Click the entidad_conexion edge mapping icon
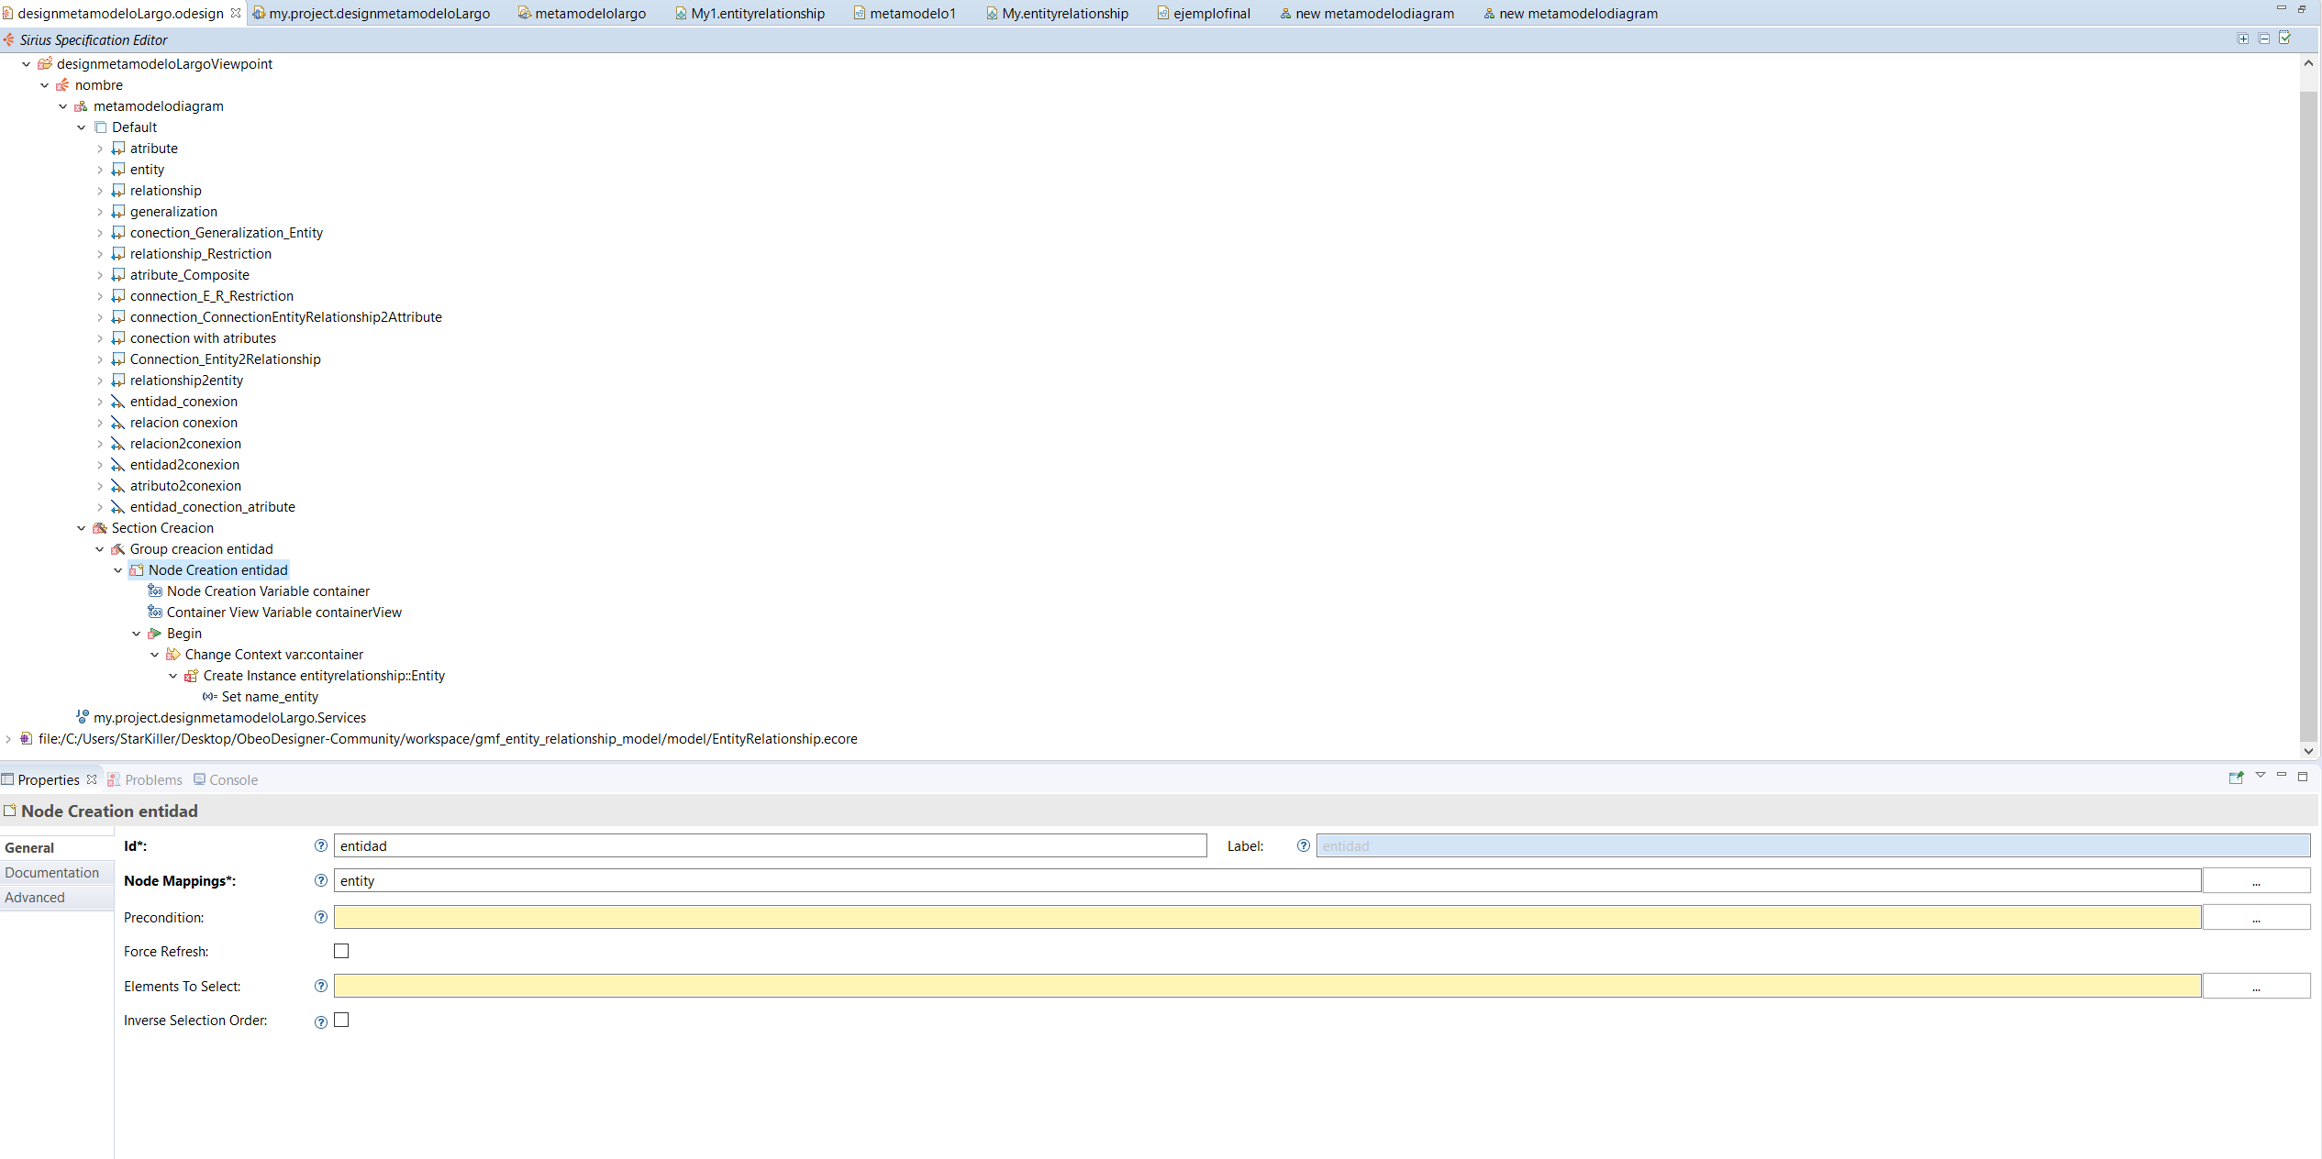The height and width of the screenshot is (1159, 2322). 117,402
